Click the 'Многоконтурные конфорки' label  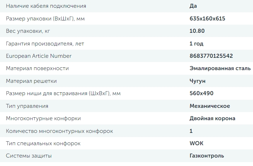tap(43, 118)
